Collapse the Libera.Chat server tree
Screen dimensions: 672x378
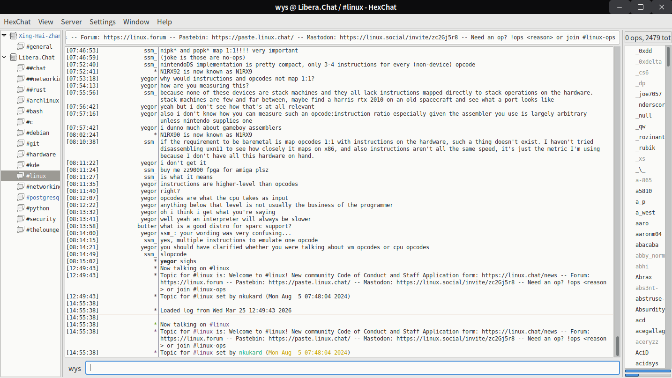coord(5,58)
